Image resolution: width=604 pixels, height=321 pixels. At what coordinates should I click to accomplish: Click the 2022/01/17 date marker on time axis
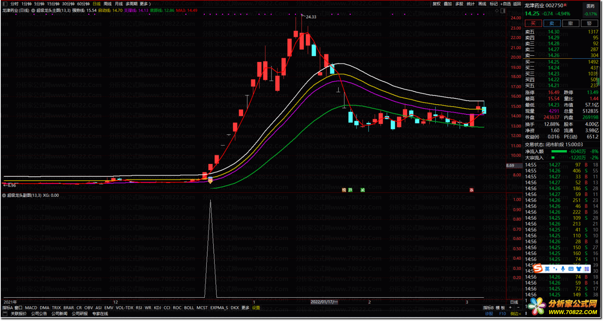click(324, 302)
